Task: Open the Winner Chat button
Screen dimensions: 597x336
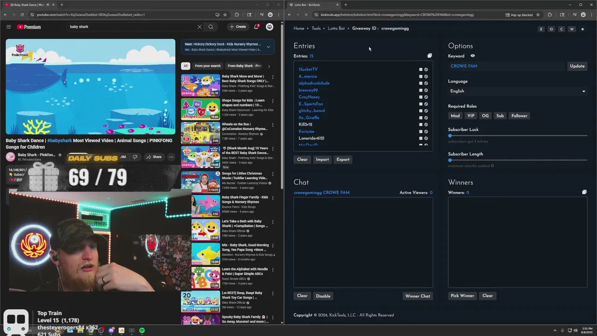Action: (418, 296)
